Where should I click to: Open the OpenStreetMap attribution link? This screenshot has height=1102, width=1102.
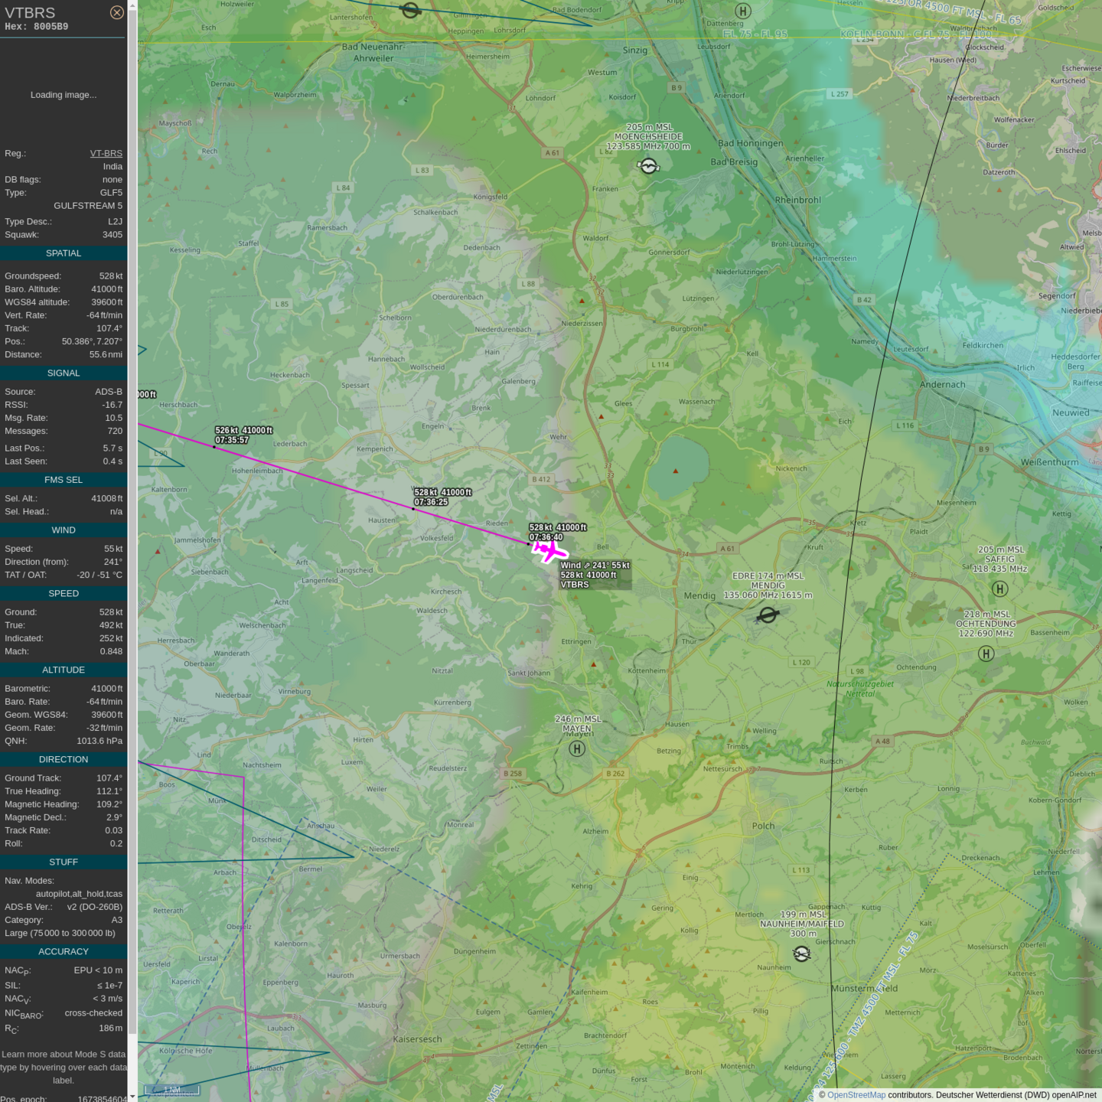856,1095
